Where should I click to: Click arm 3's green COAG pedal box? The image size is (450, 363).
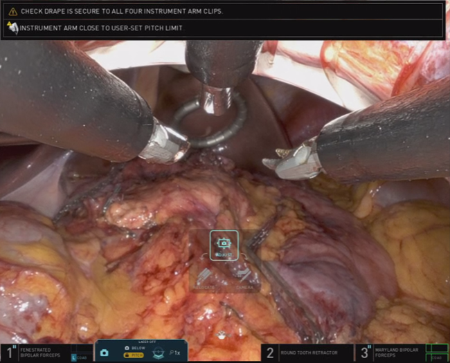click(x=437, y=357)
